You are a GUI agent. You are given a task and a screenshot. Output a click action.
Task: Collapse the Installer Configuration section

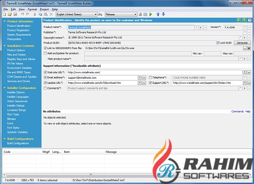(5, 88)
